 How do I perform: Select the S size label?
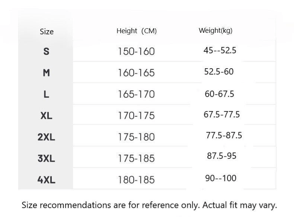tap(46, 51)
